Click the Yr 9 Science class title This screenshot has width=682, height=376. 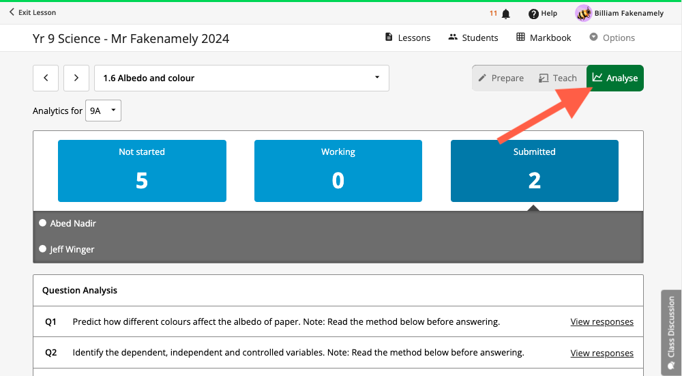tap(131, 39)
